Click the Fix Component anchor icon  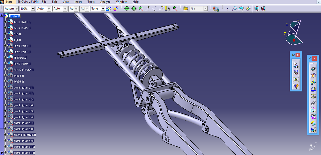[x=313, y=96]
